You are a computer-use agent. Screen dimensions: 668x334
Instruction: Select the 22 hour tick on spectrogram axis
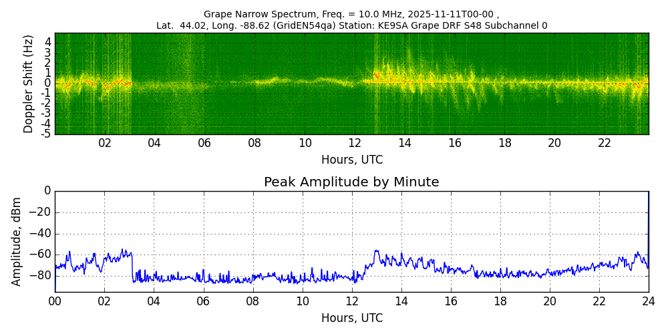click(605, 143)
